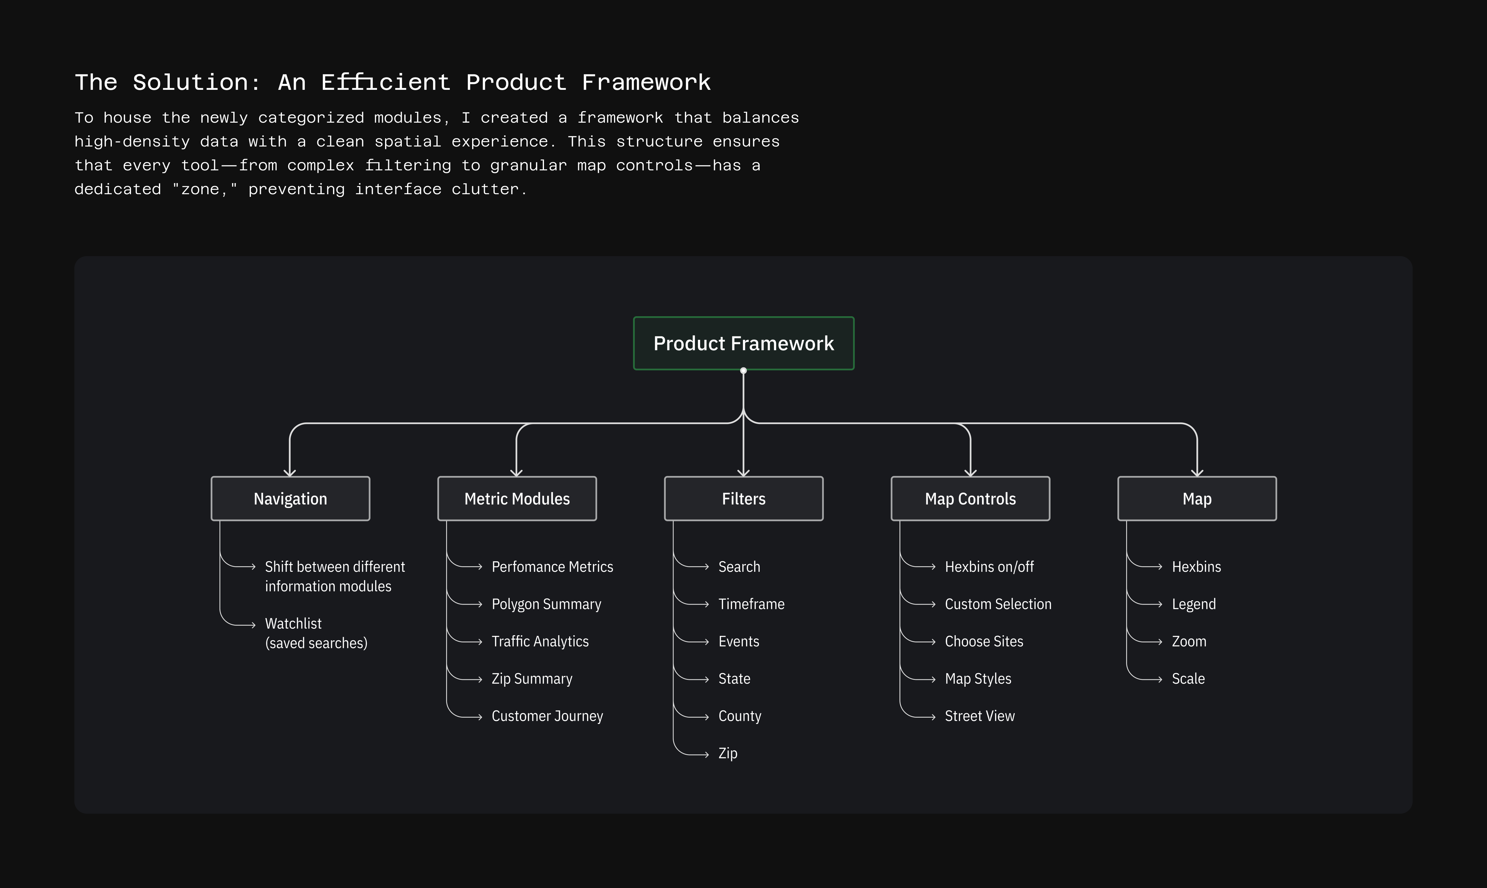The width and height of the screenshot is (1487, 888).
Task: Select the Map Controls branch node
Action: click(970, 498)
